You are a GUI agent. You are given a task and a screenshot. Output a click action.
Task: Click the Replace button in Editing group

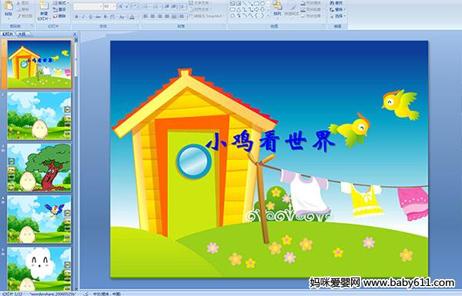(336, 10)
